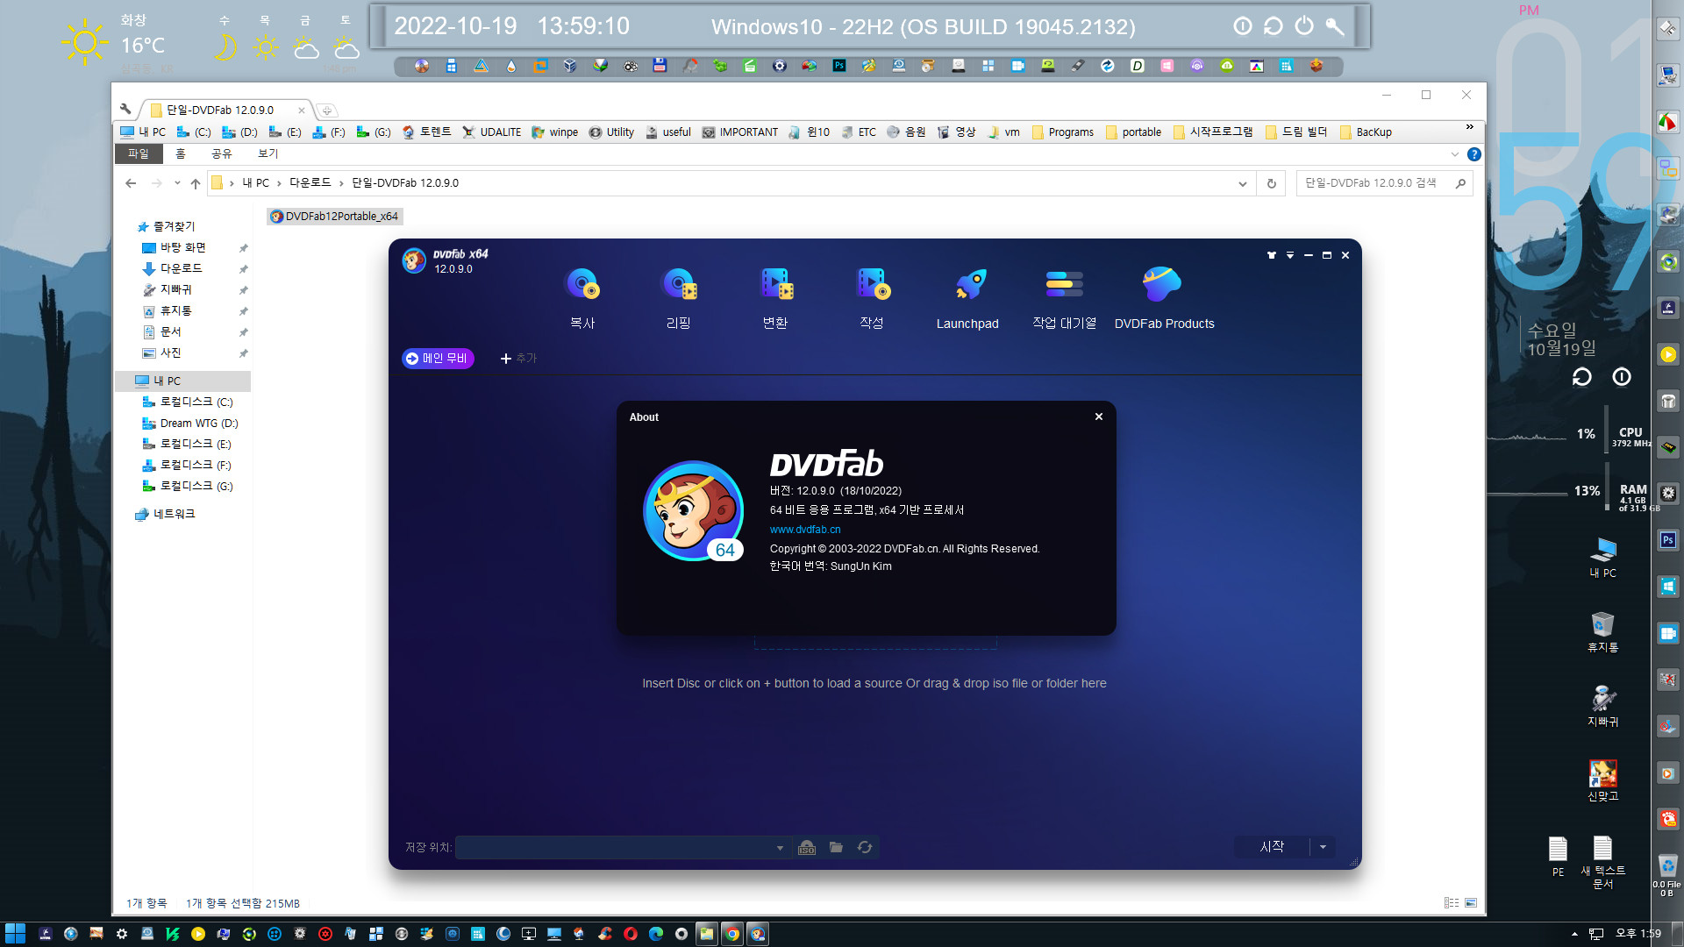
Task: Open winpe bookmark folder
Action: [555, 132]
